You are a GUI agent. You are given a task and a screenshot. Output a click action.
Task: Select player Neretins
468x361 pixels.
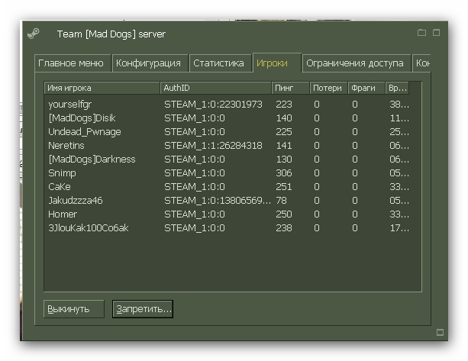(x=66, y=145)
